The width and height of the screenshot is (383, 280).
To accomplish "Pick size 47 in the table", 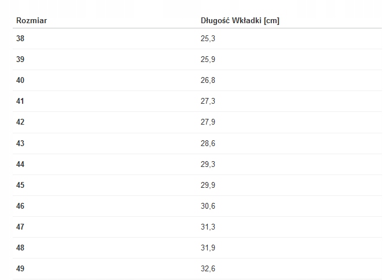I will pos(21,227).
